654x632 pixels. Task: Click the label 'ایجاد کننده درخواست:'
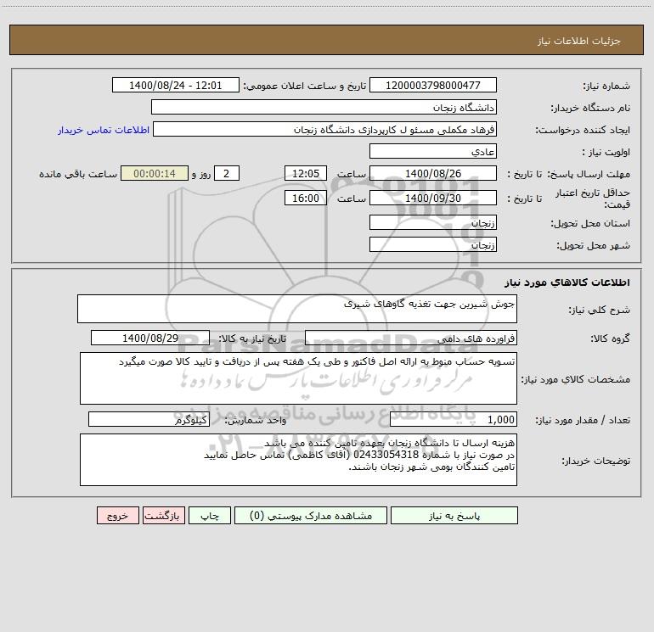tap(583, 130)
